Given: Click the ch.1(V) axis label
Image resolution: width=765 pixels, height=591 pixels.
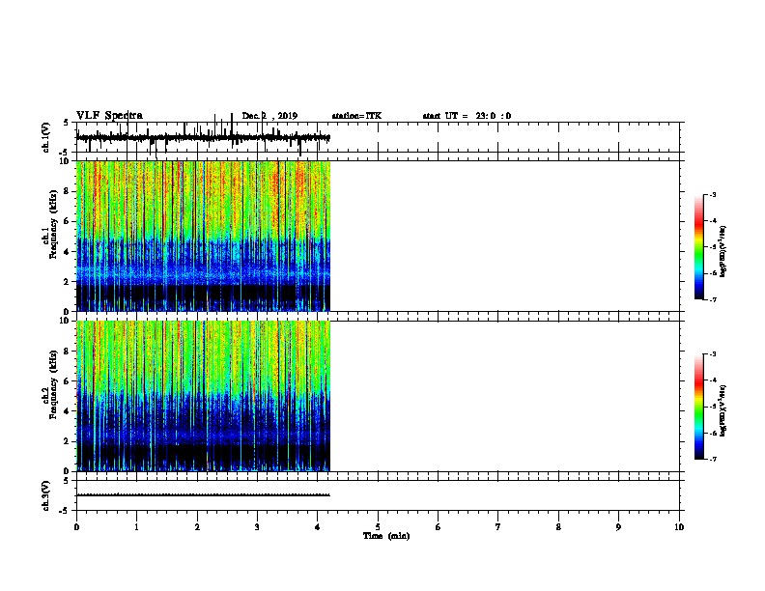Looking at the screenshot, I should (46, 137).
